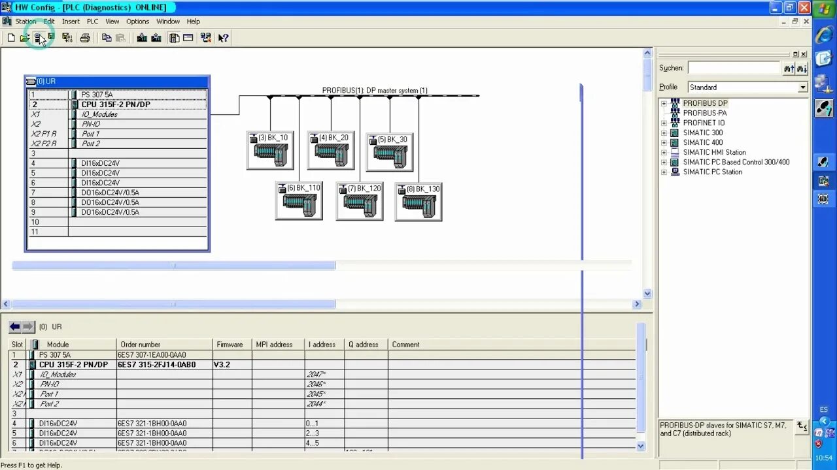Click the Paste toolbar icon

point(120,38)
